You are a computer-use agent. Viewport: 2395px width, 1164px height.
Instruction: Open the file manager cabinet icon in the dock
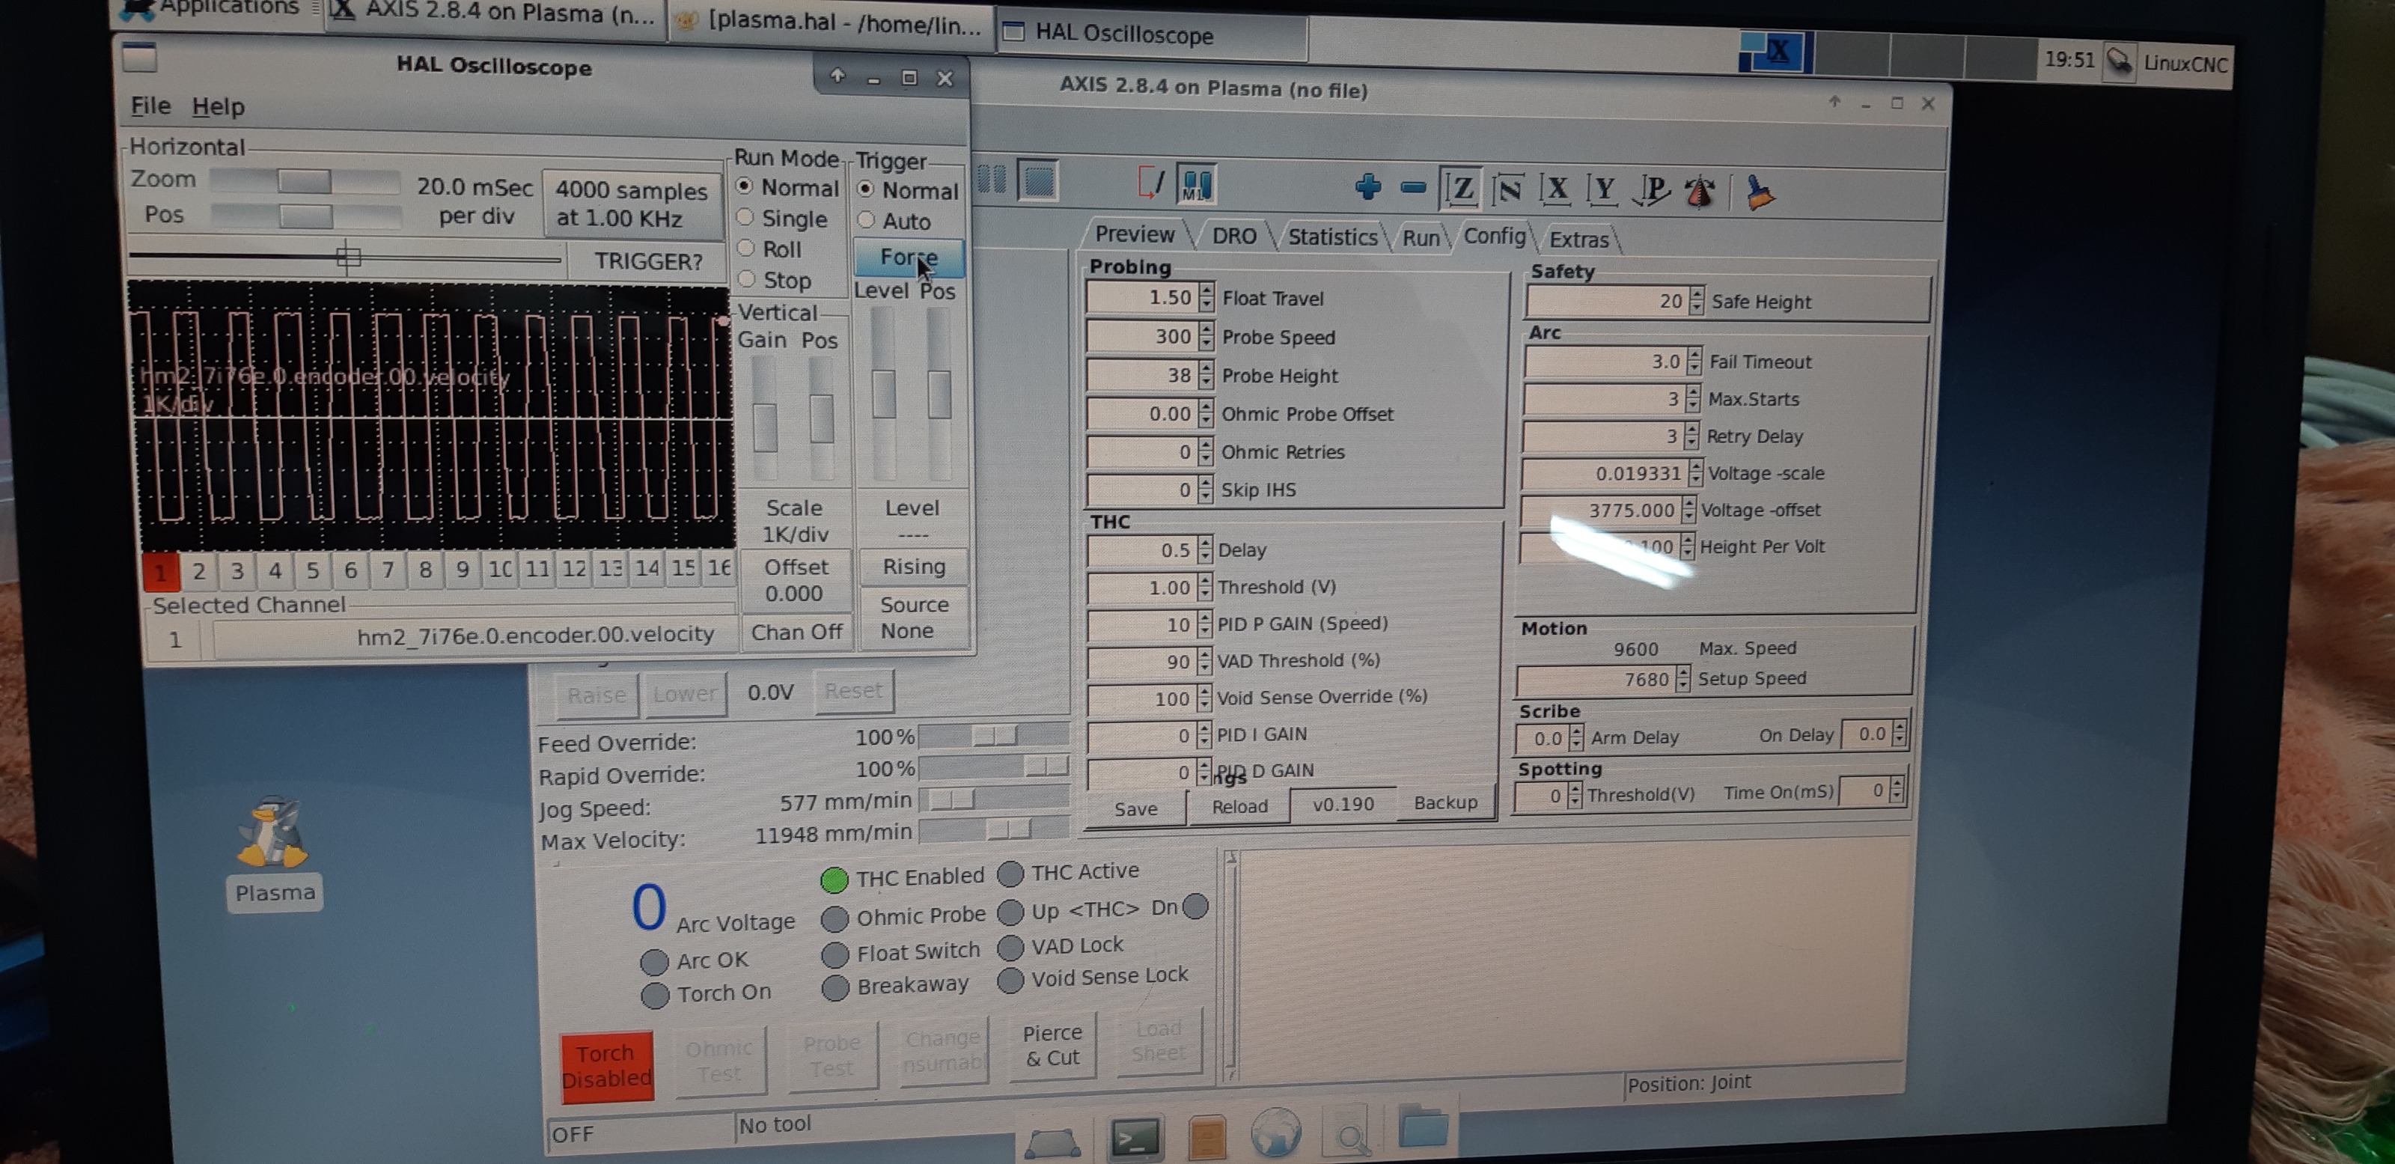coord(1206,1136)
